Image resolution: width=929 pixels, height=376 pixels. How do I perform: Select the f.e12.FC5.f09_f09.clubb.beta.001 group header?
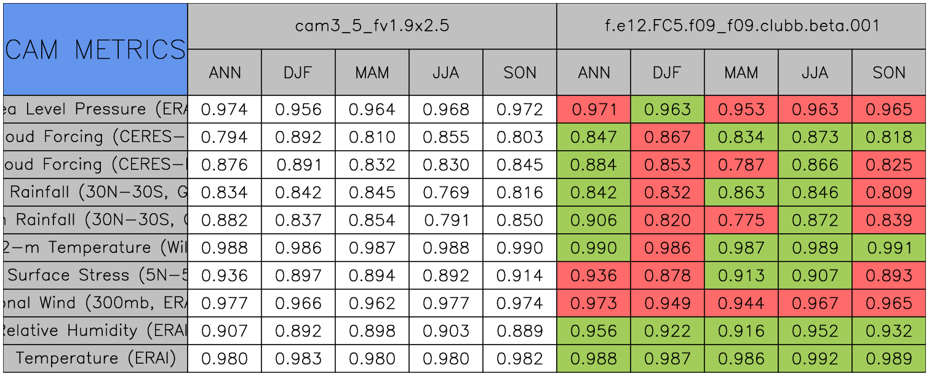pos(741,26)
